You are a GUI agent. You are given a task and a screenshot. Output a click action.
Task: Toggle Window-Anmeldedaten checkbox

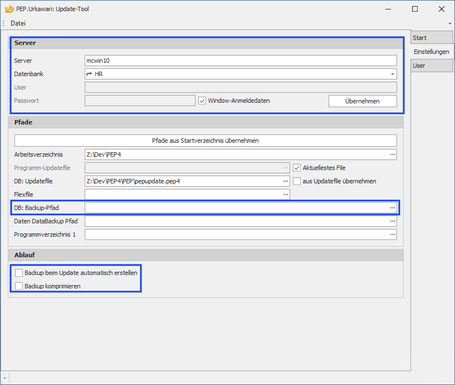click(202, 101)
